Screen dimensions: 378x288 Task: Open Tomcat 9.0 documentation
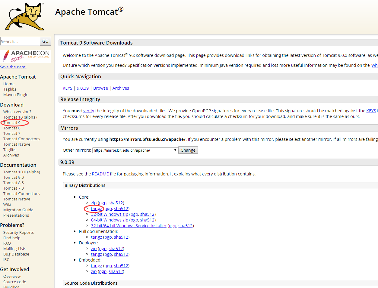[x=14, y=177]
